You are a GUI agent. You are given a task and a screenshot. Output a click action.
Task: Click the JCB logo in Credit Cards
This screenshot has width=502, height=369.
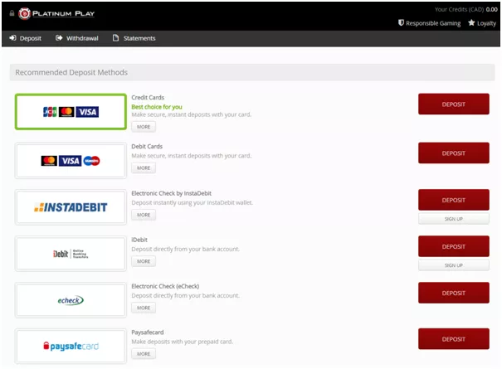pyautogui.click(x=50, y=112)
